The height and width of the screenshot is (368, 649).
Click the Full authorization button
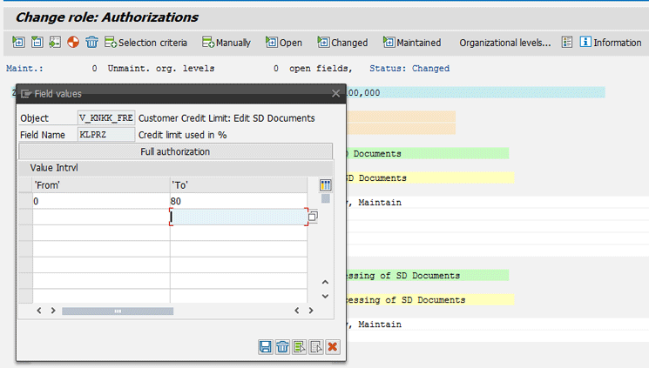175,151
